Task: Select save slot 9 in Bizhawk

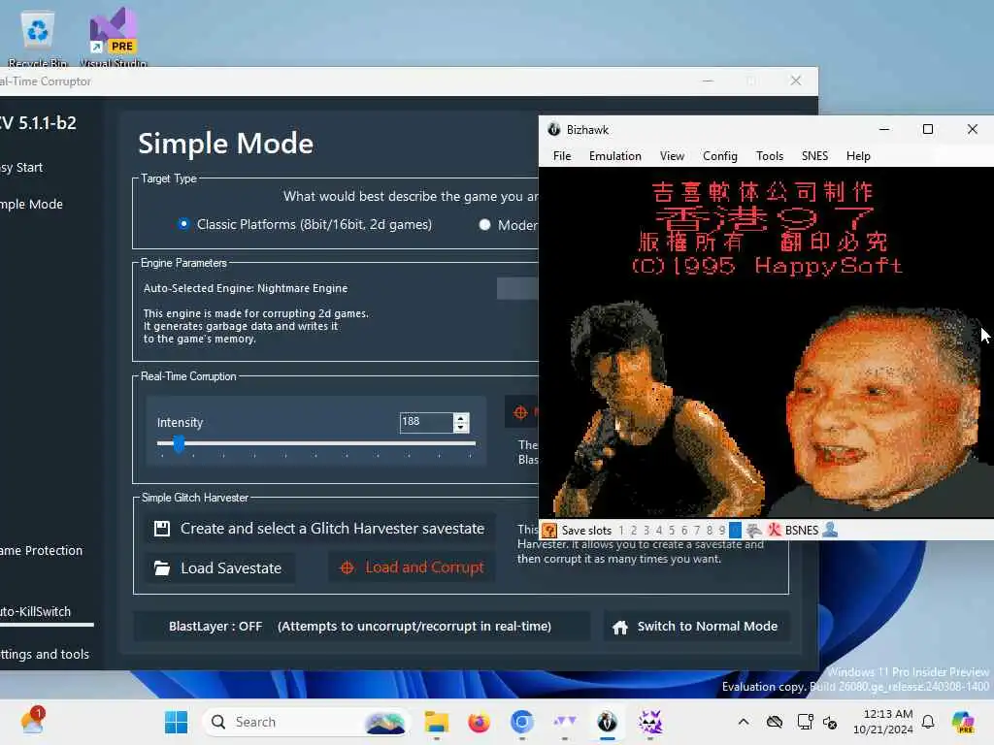Action: (722, 531)
